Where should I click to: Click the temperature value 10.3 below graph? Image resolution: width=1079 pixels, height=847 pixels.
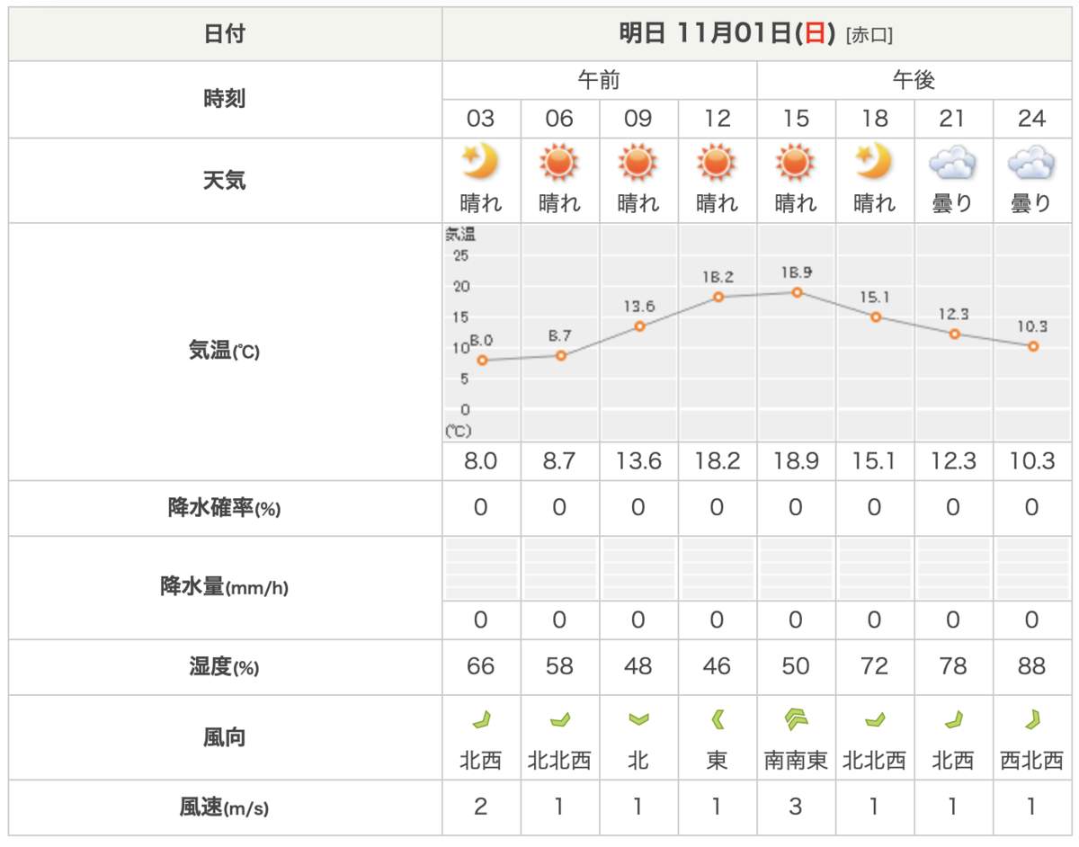pos(1031,462)
